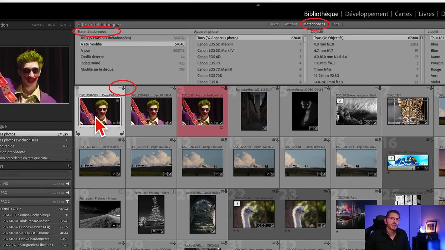The width and height of the screenshot is (445, 250).
Task: Click the Dossiers folder search field
Action: [x=35, y=174]
